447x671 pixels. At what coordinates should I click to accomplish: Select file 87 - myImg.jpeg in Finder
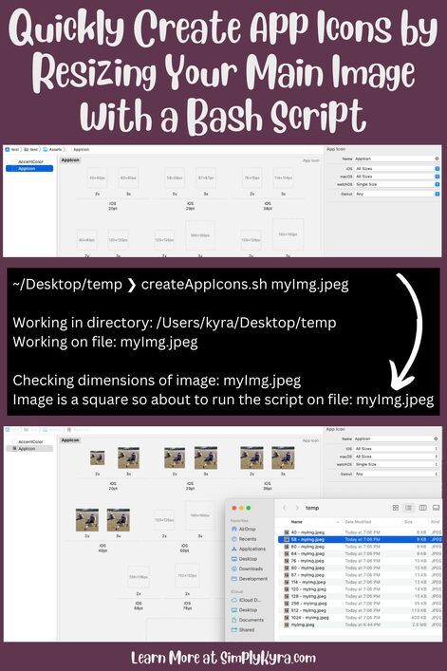(360, 575)
